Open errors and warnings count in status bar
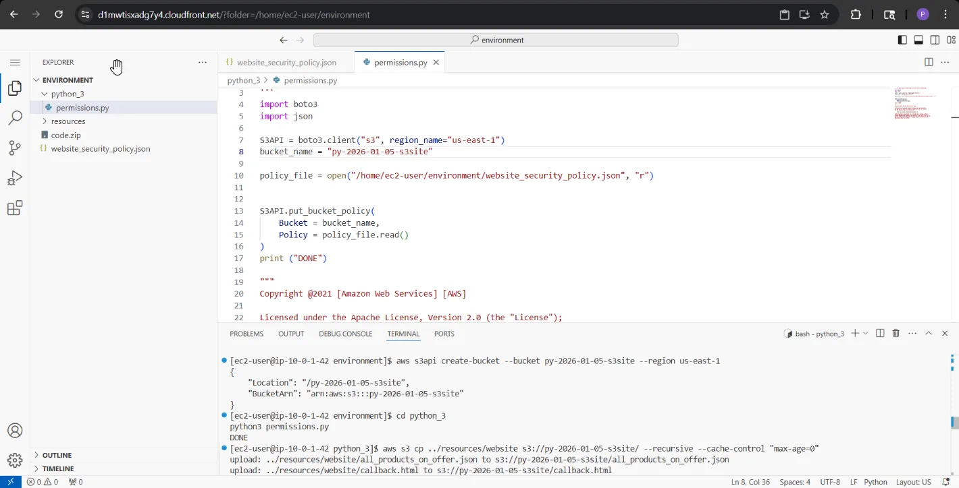The image size is (959, 488). 42,482
